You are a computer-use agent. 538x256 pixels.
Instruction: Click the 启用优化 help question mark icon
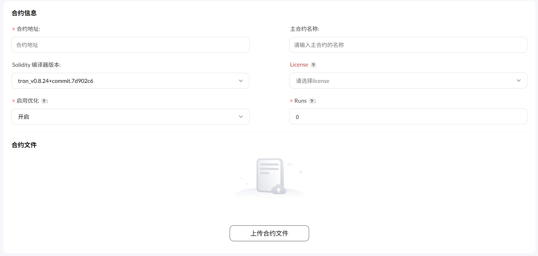pyautogui.click(x=44, y=101)
